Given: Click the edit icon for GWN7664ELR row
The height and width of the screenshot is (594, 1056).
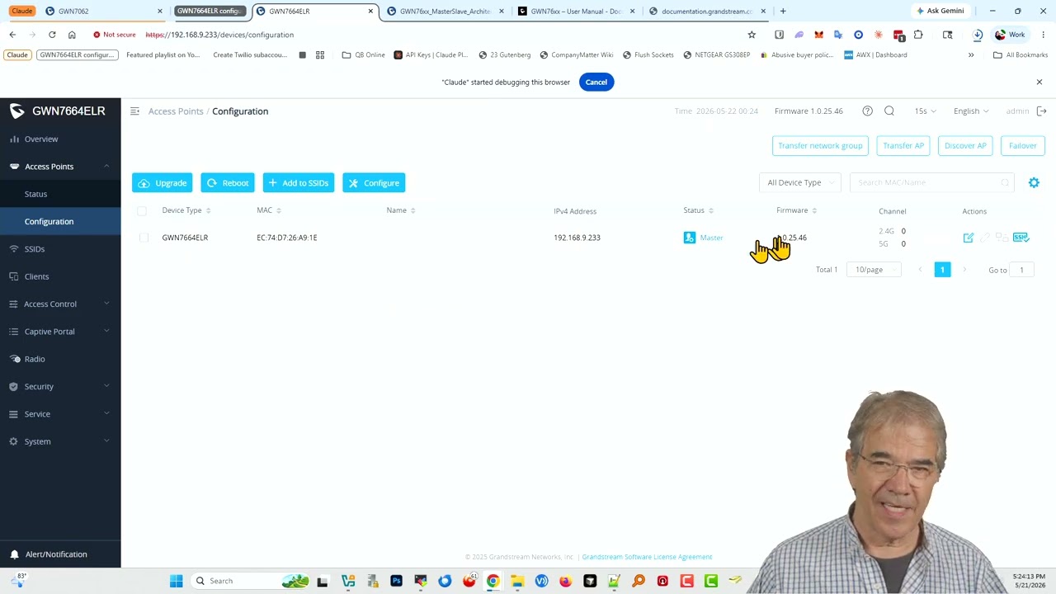Looking at the screenshot, I should click(x=969, y=238).
